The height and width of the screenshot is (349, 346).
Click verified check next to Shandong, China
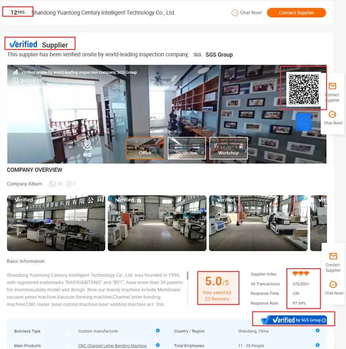pos(317,331)
